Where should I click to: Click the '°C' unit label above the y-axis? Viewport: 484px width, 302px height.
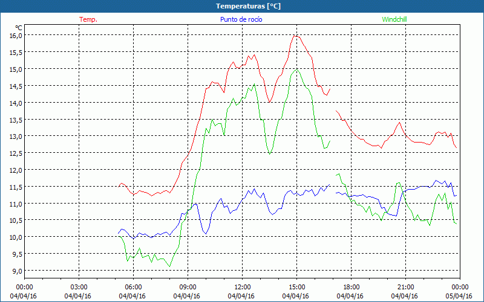click(19, 28)
